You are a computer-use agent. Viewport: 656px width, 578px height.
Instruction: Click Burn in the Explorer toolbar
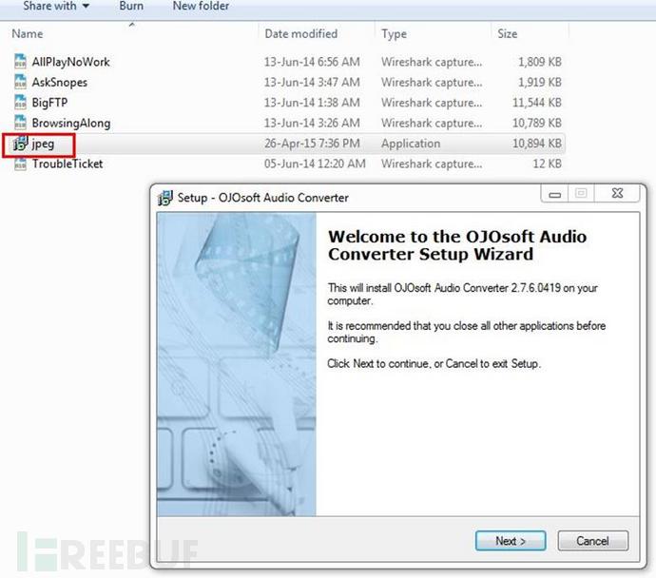131,6
